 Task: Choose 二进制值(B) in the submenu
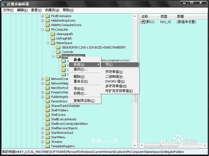coord(120,77)
